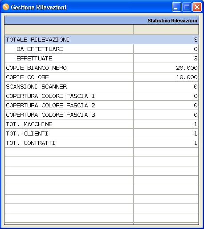
Task: Select COPERTURA COLORE FASCIA 3 row
Action: (x=102, y=114)
